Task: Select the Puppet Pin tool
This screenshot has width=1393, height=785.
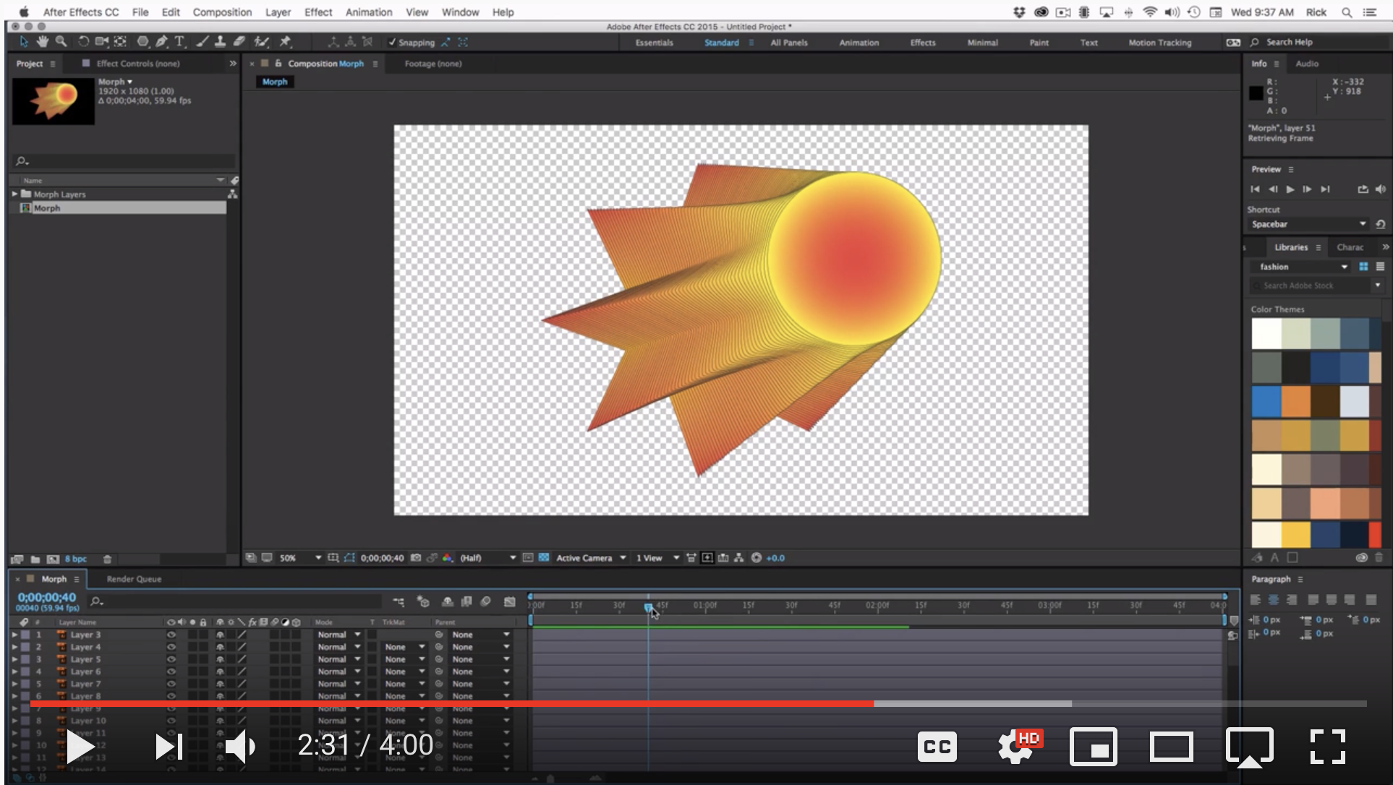Action: (x=286, y=41)
